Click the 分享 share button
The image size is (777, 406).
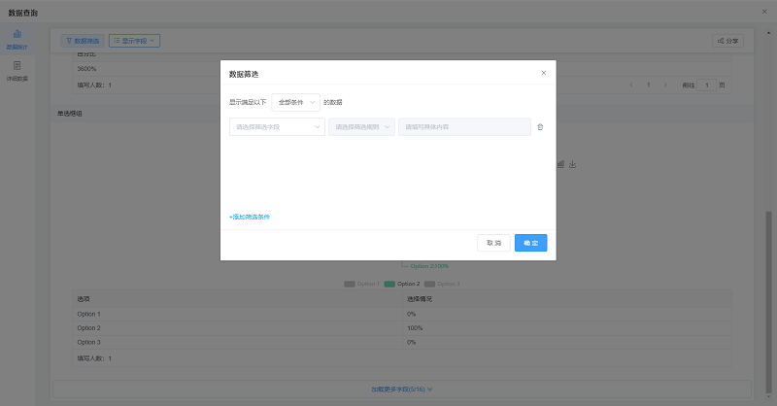pos(727,42)
